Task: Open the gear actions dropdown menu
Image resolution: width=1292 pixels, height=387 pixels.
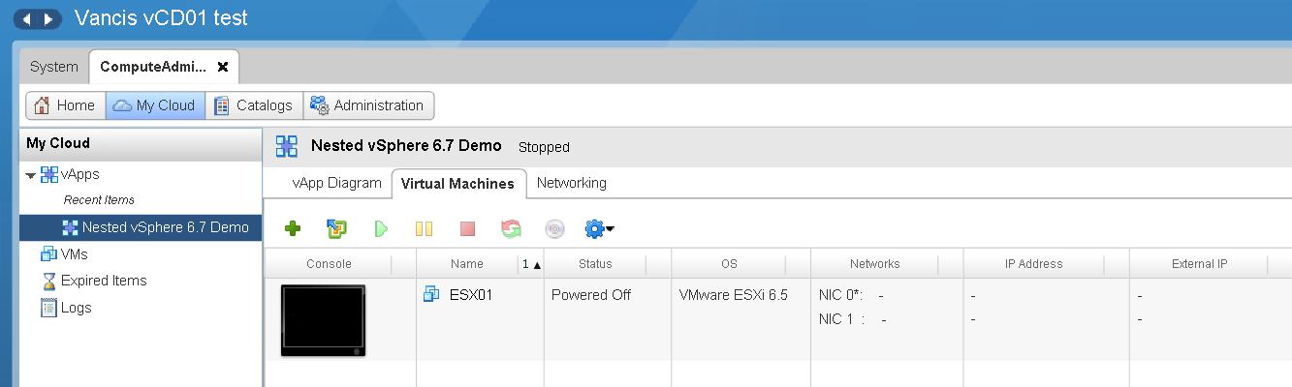Action: point(599,229)
